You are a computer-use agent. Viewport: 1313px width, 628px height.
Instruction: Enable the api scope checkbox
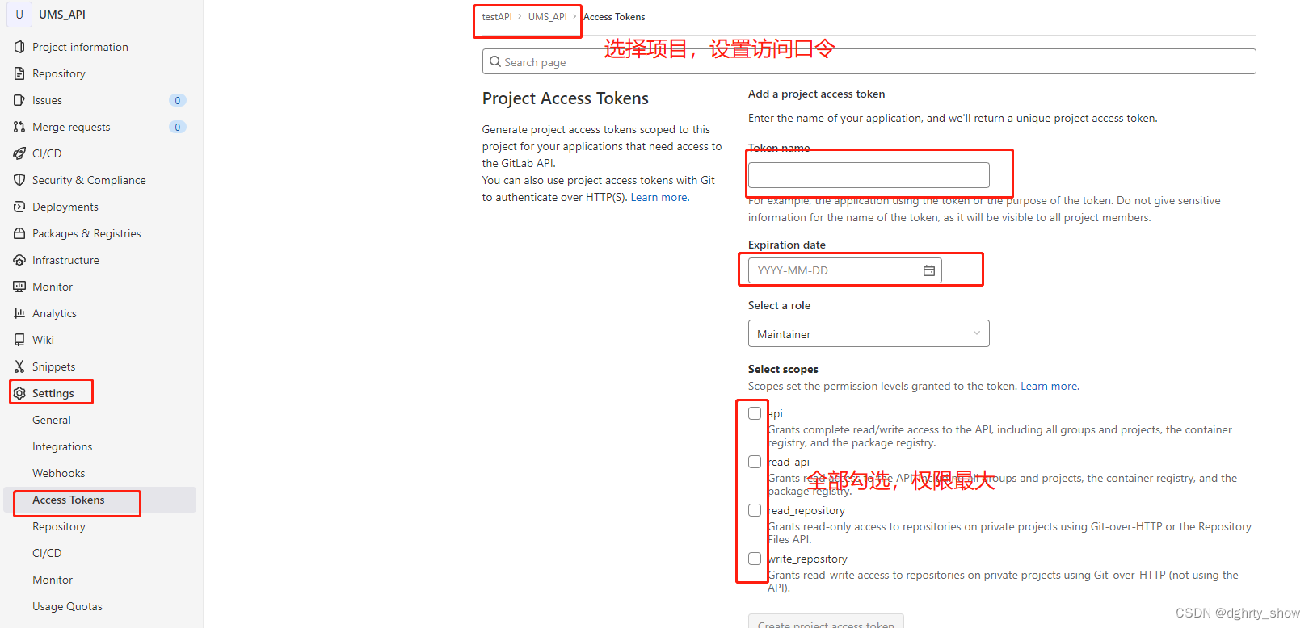[755, 413]
